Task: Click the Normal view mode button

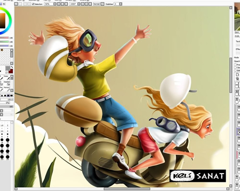Action: coord(96,4)
